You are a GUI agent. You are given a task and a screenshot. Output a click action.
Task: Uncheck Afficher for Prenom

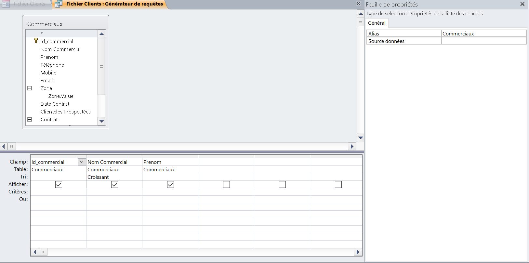170,184
